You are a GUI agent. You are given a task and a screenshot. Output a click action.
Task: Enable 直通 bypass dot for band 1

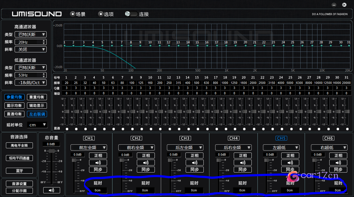coord(67,129)
